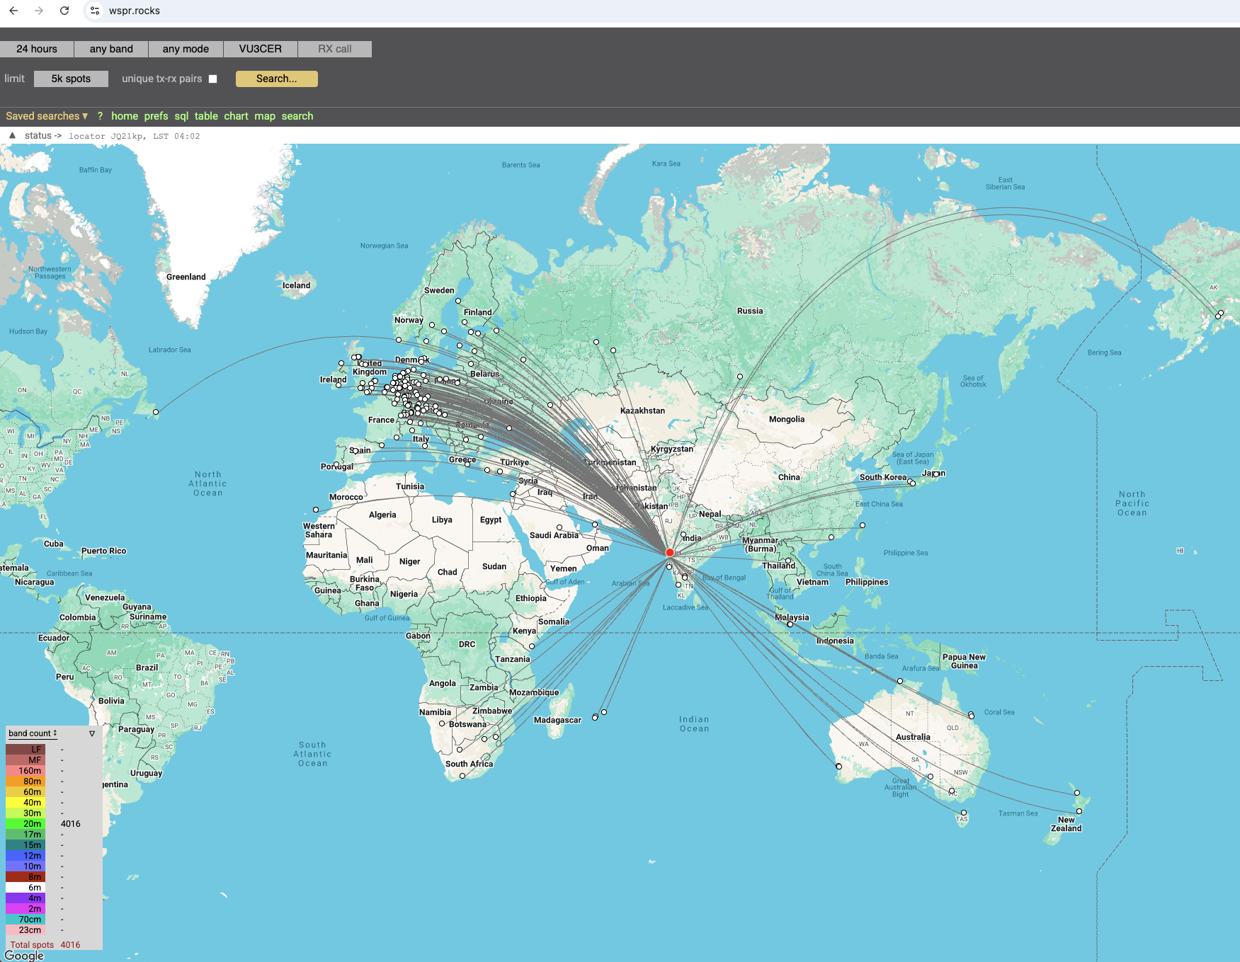Switch to the chart view
Viewport: 1240px width, 962px height.
pyautogui.click(x=236, y=116)
